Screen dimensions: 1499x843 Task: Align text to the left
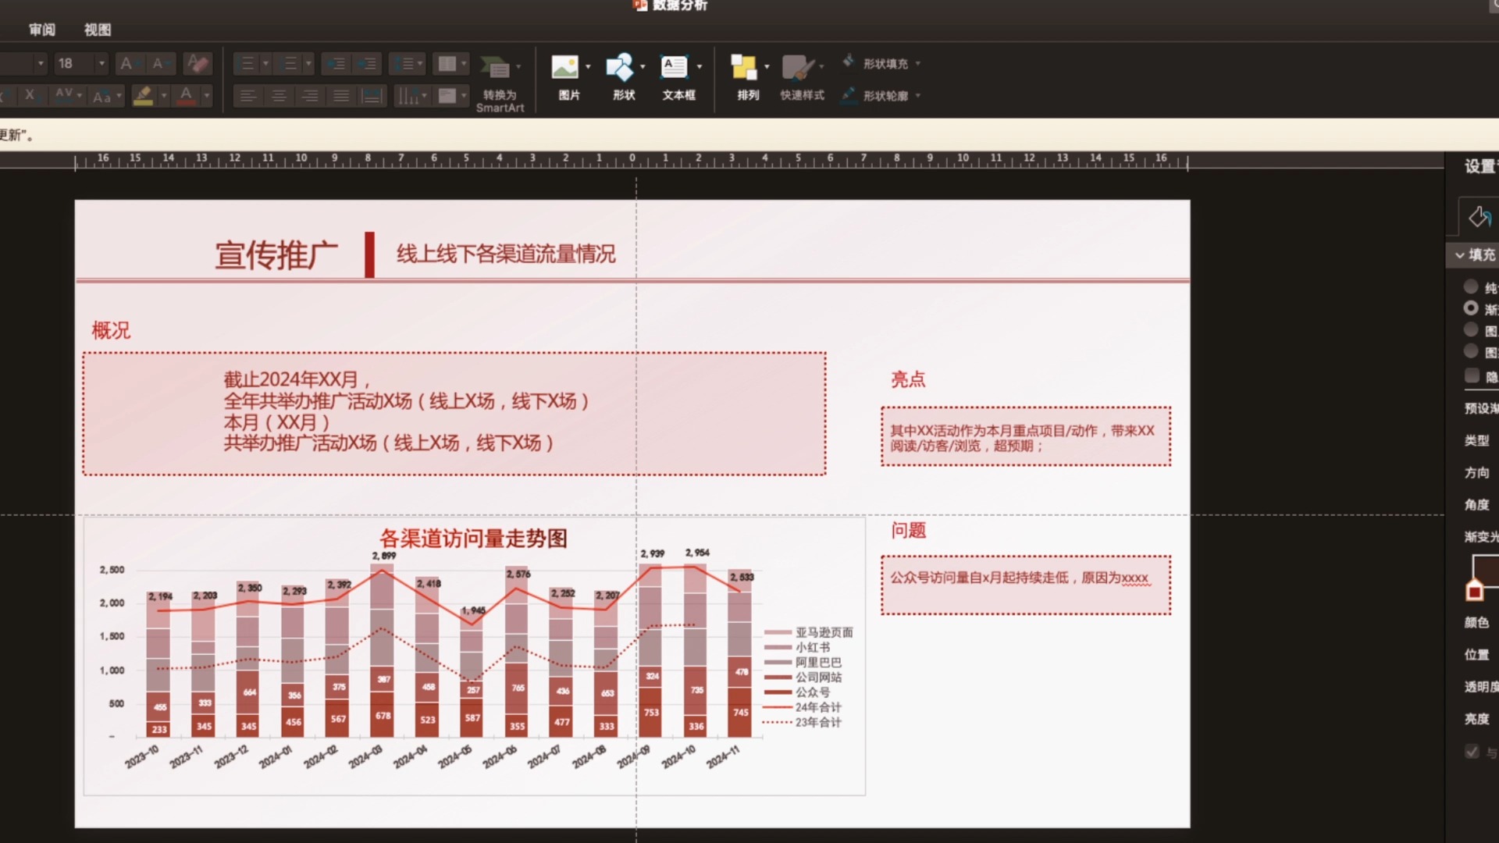[x=247, y=96]
